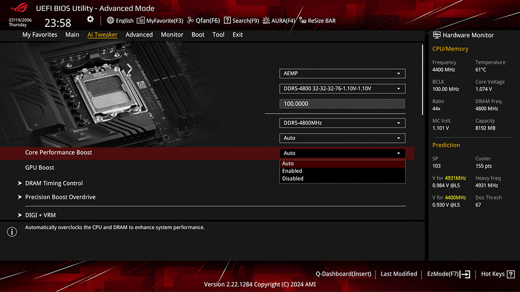Image resolution: width=520 pixels, height=292 pixels.
Task: Open Search(F9) tool
Action: 242,21
